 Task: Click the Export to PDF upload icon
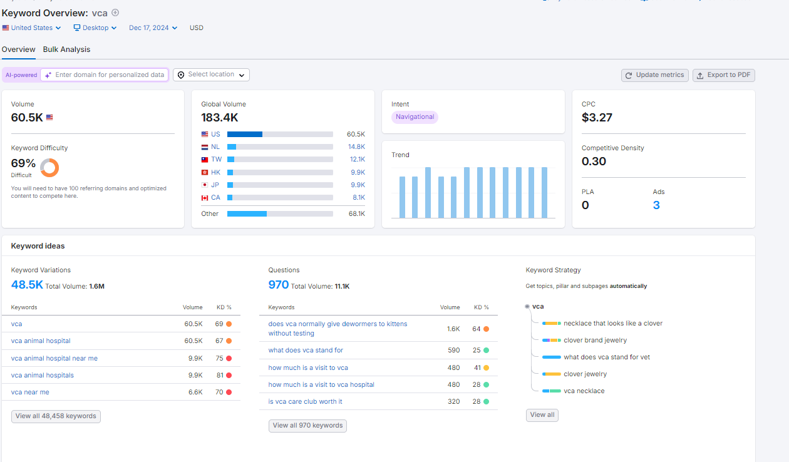[701, 75]
